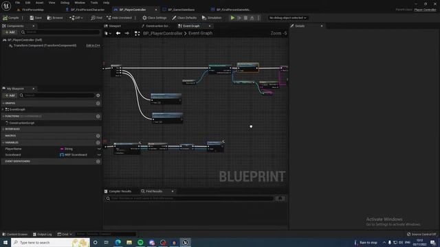This screenshot has height=247, width=440.
Task: Open the Help menu
Action: tap(106, 3)
